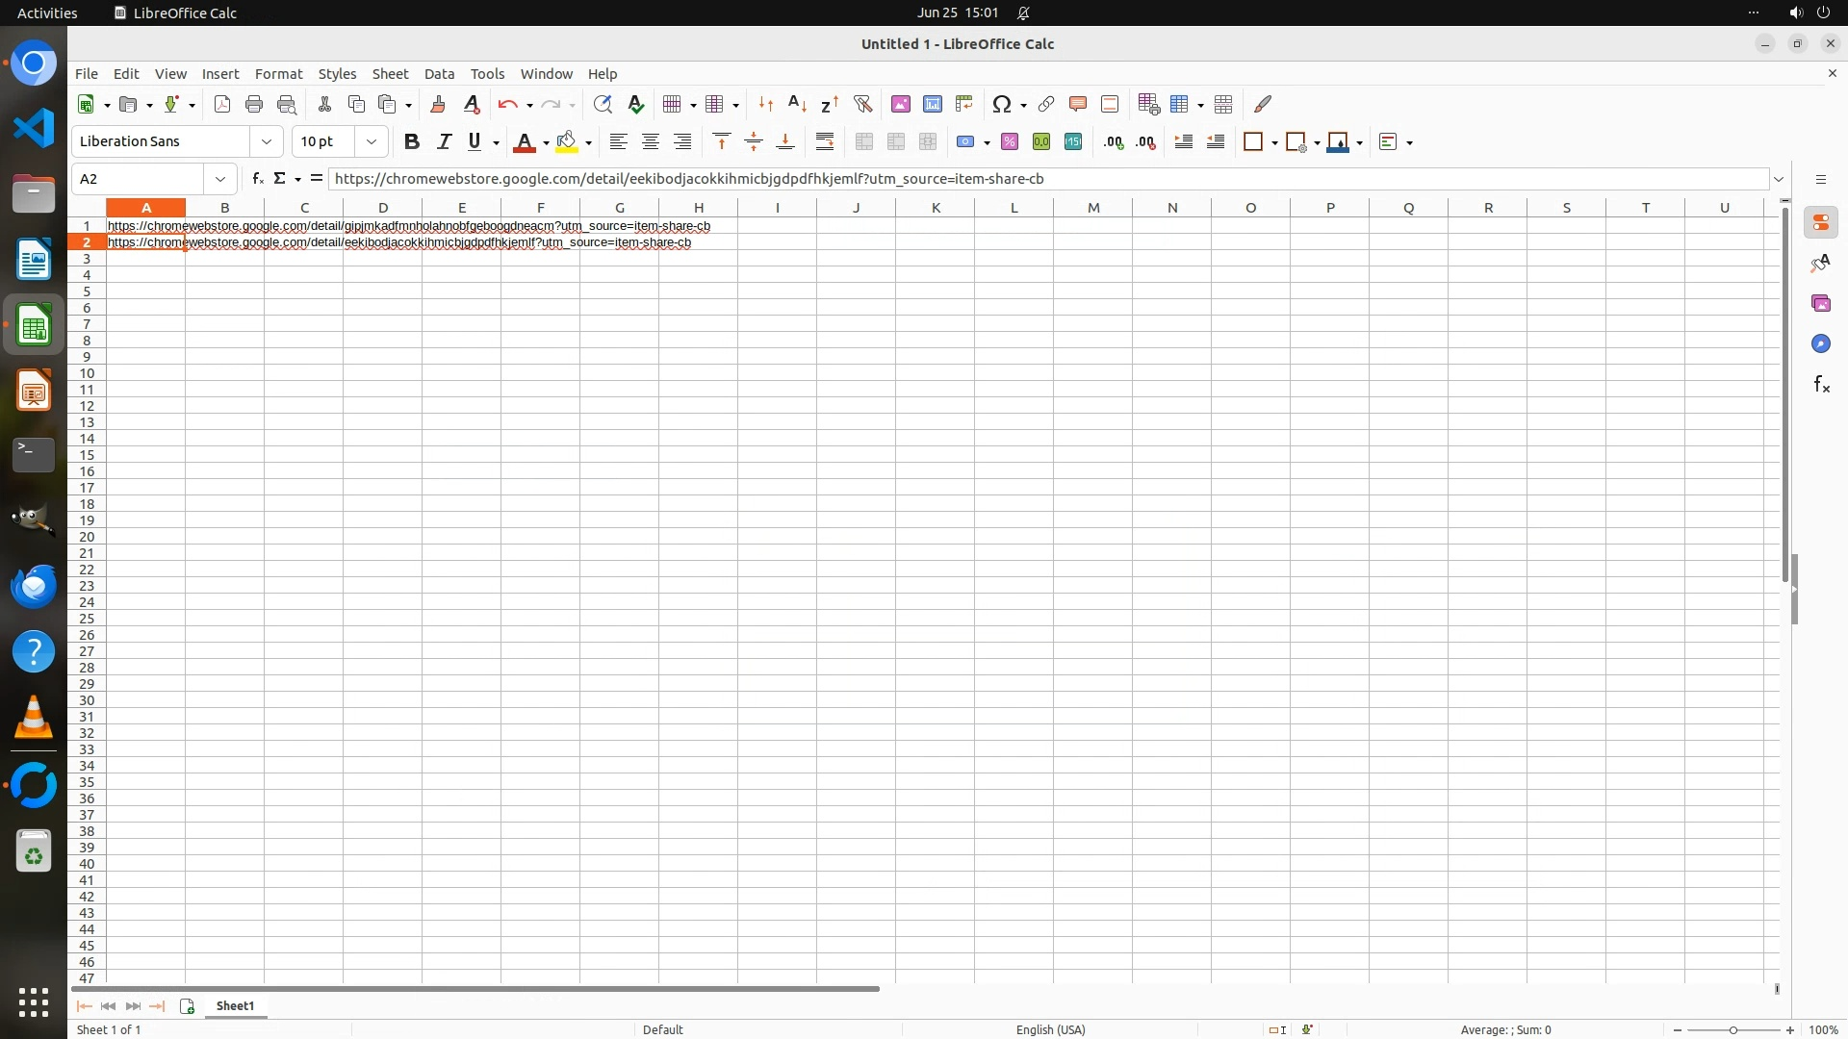The width and height of the screenshot is (1848, 1039).
Task: Open the Styles menu
Action: (337, 73)
